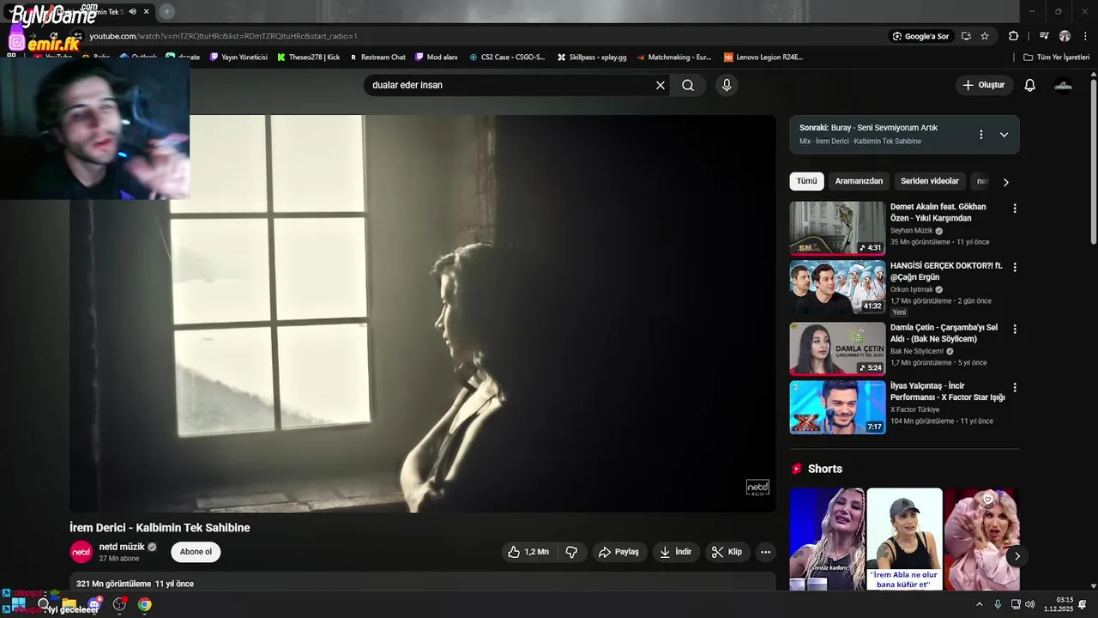The width and height of the screenshot is (1098, 618).
Task: Close the current YouTube browser tab
Action: tap(146, 11)
